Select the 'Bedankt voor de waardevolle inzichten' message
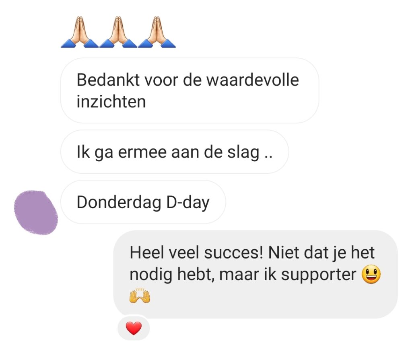Screen dimensions: 412x351 pos(190,90)
